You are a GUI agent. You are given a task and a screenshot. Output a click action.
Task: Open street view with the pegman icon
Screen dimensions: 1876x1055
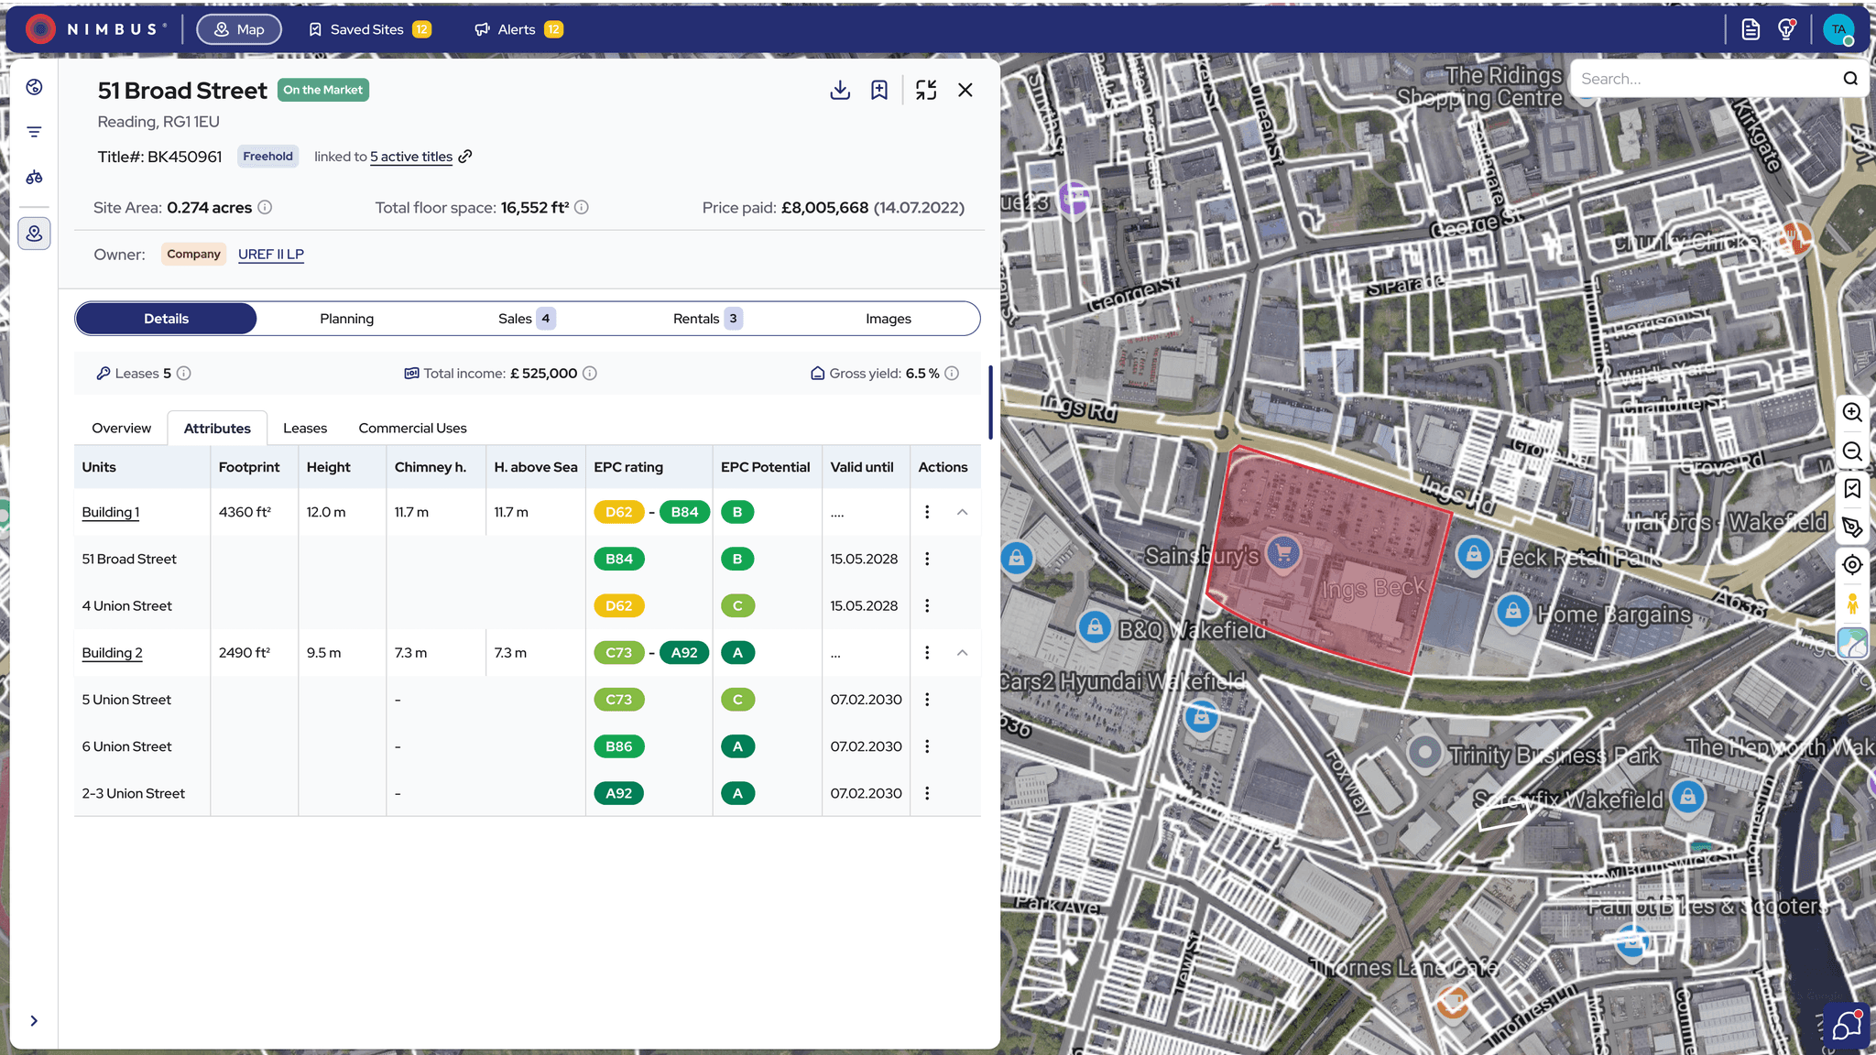[x=1852, y=604]
